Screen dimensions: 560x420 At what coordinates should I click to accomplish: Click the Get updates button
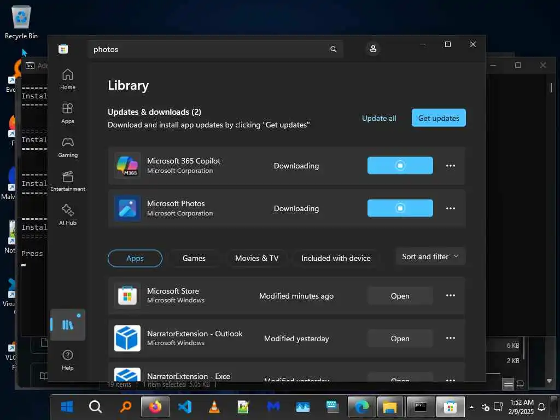(x=439, y=118)
